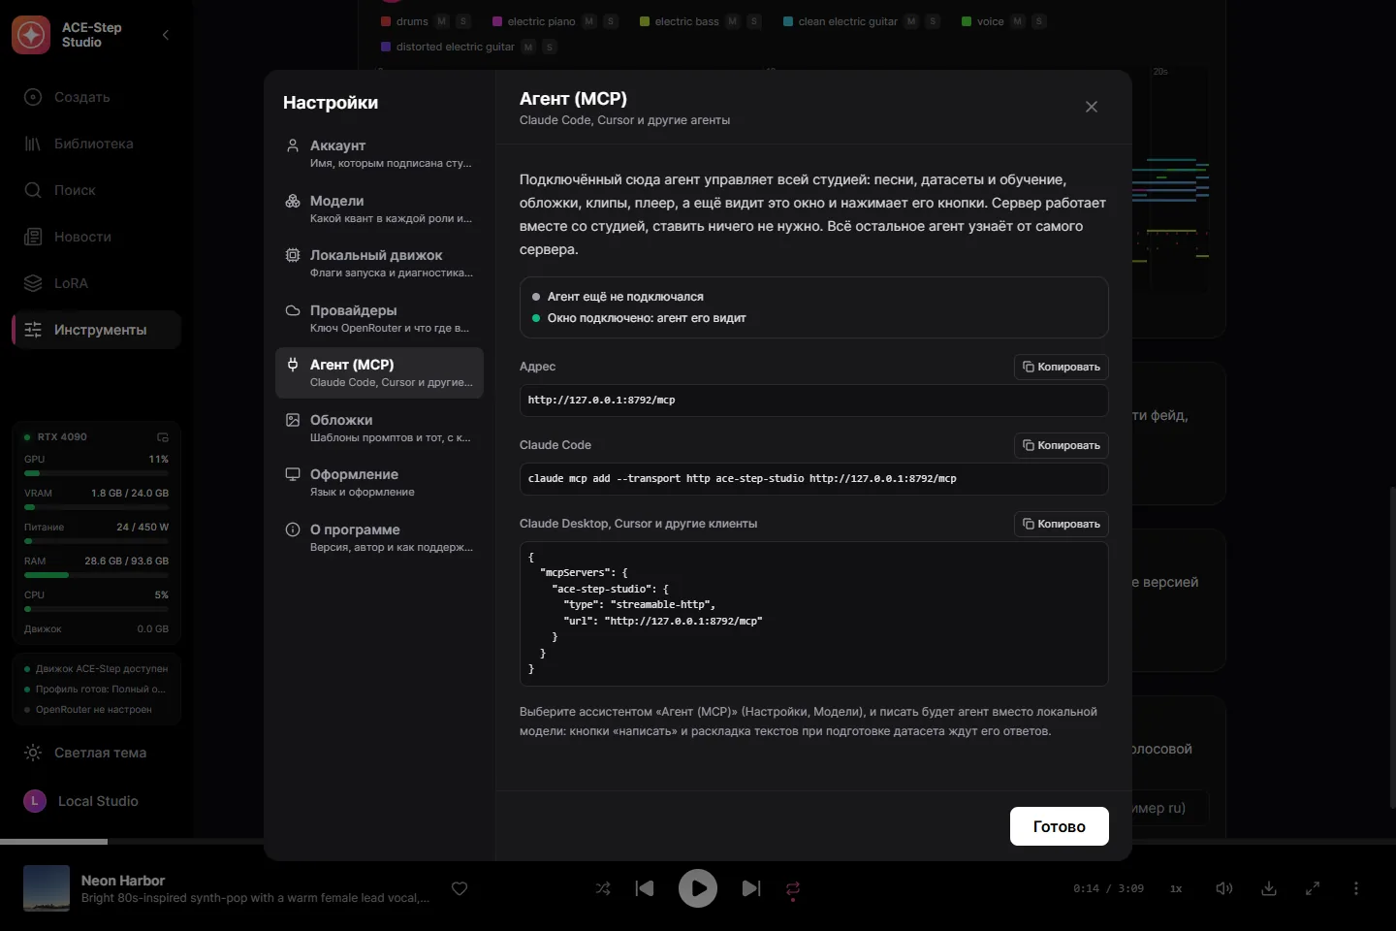
Task: Open the Библиотека section
Action: click(96, 144)
